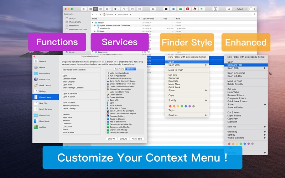The image size is (285, 178).
Task: Open Quick Launch preferences pane
Action: tap(46, 85)
